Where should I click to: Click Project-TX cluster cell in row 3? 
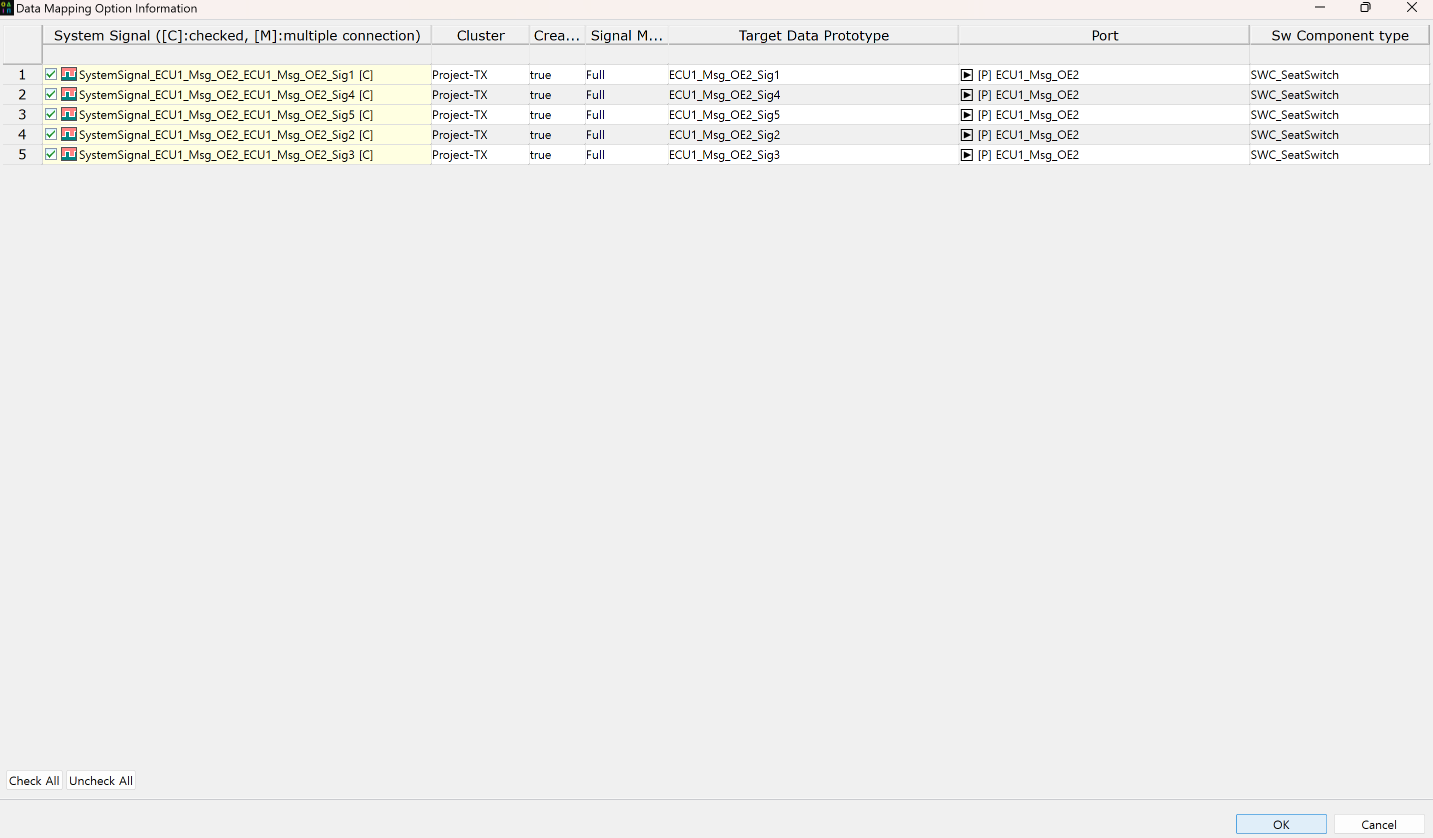tap(480, 114)
